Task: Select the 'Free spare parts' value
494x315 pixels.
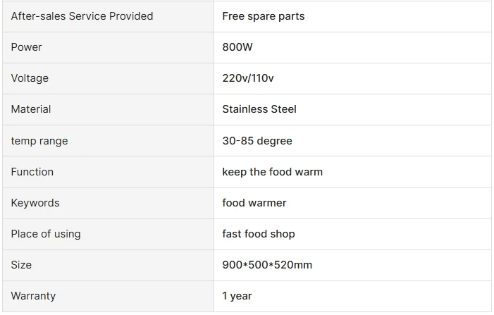Action: (x=263, y=16)
